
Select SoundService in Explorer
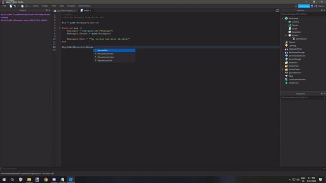pos(294,73)
